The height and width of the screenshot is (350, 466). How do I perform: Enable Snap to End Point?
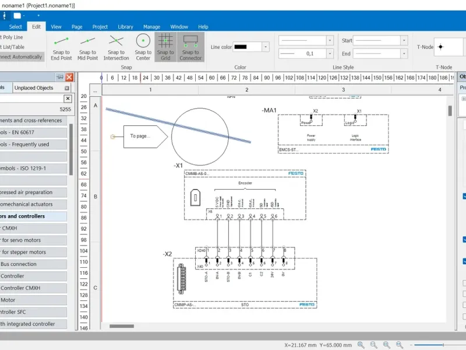coord(61,47)
